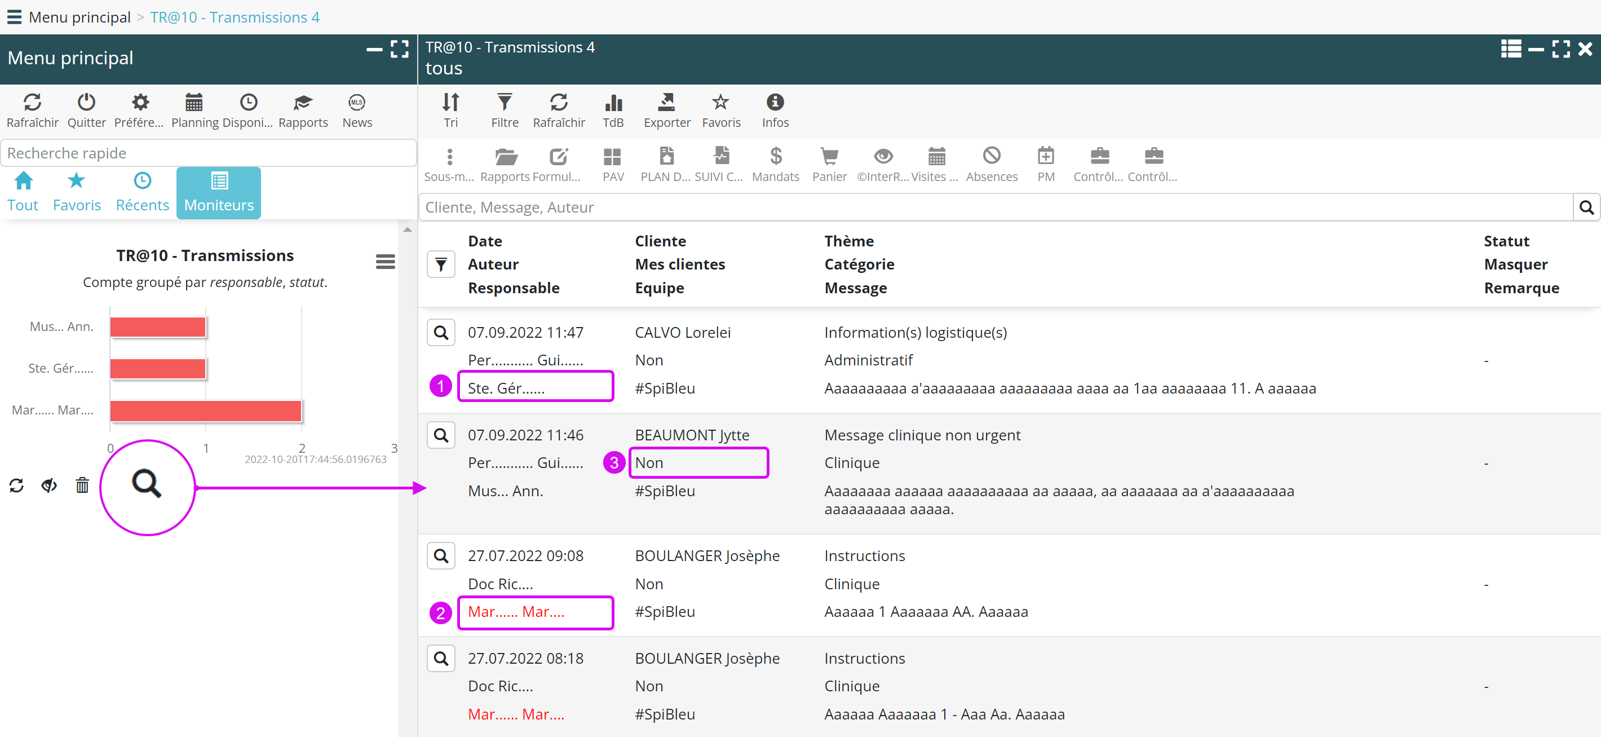Switch to the Récents tab

tap(142, 192)
